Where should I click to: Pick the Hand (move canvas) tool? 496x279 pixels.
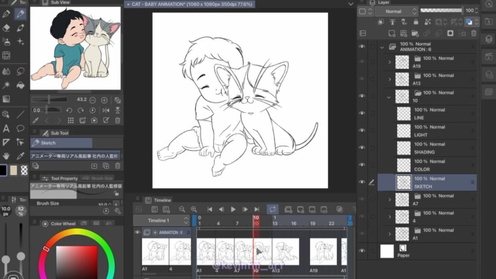(6, 156)
